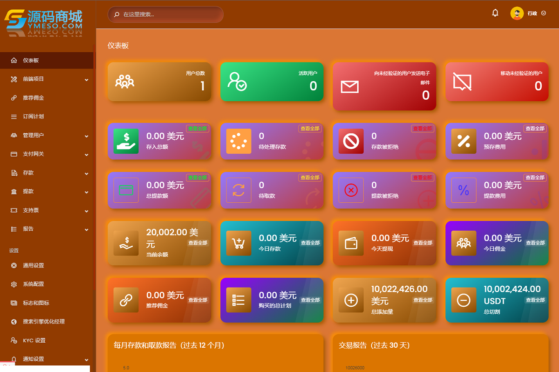Click 查看全部 on 总添加量 card
The height and width of the screenshot is (372, 559).
(x=423, y=300)
